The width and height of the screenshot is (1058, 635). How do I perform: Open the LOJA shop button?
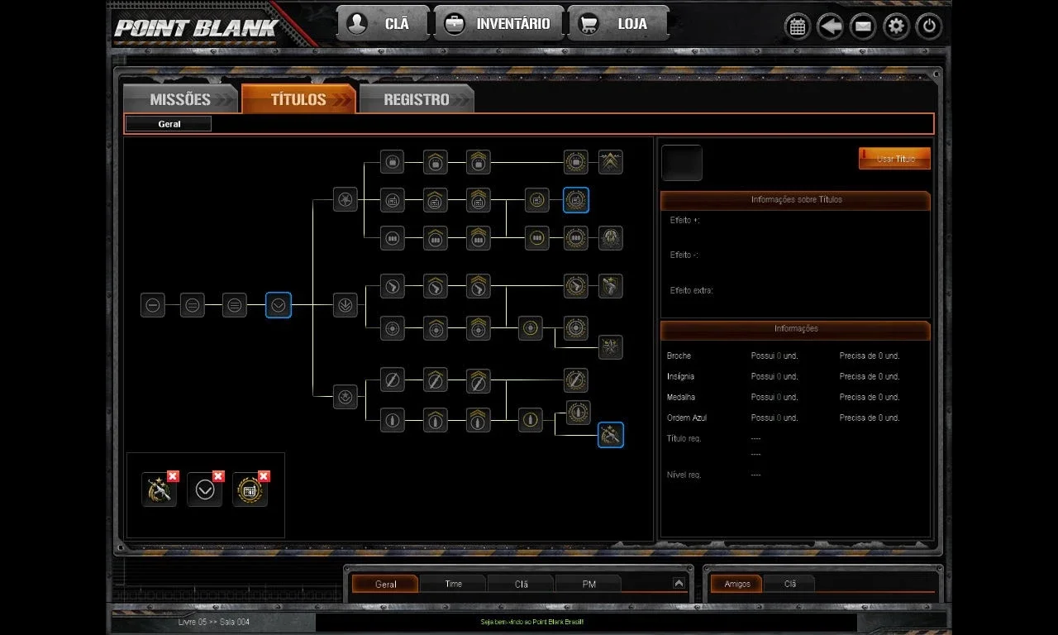tap(618, 23)
